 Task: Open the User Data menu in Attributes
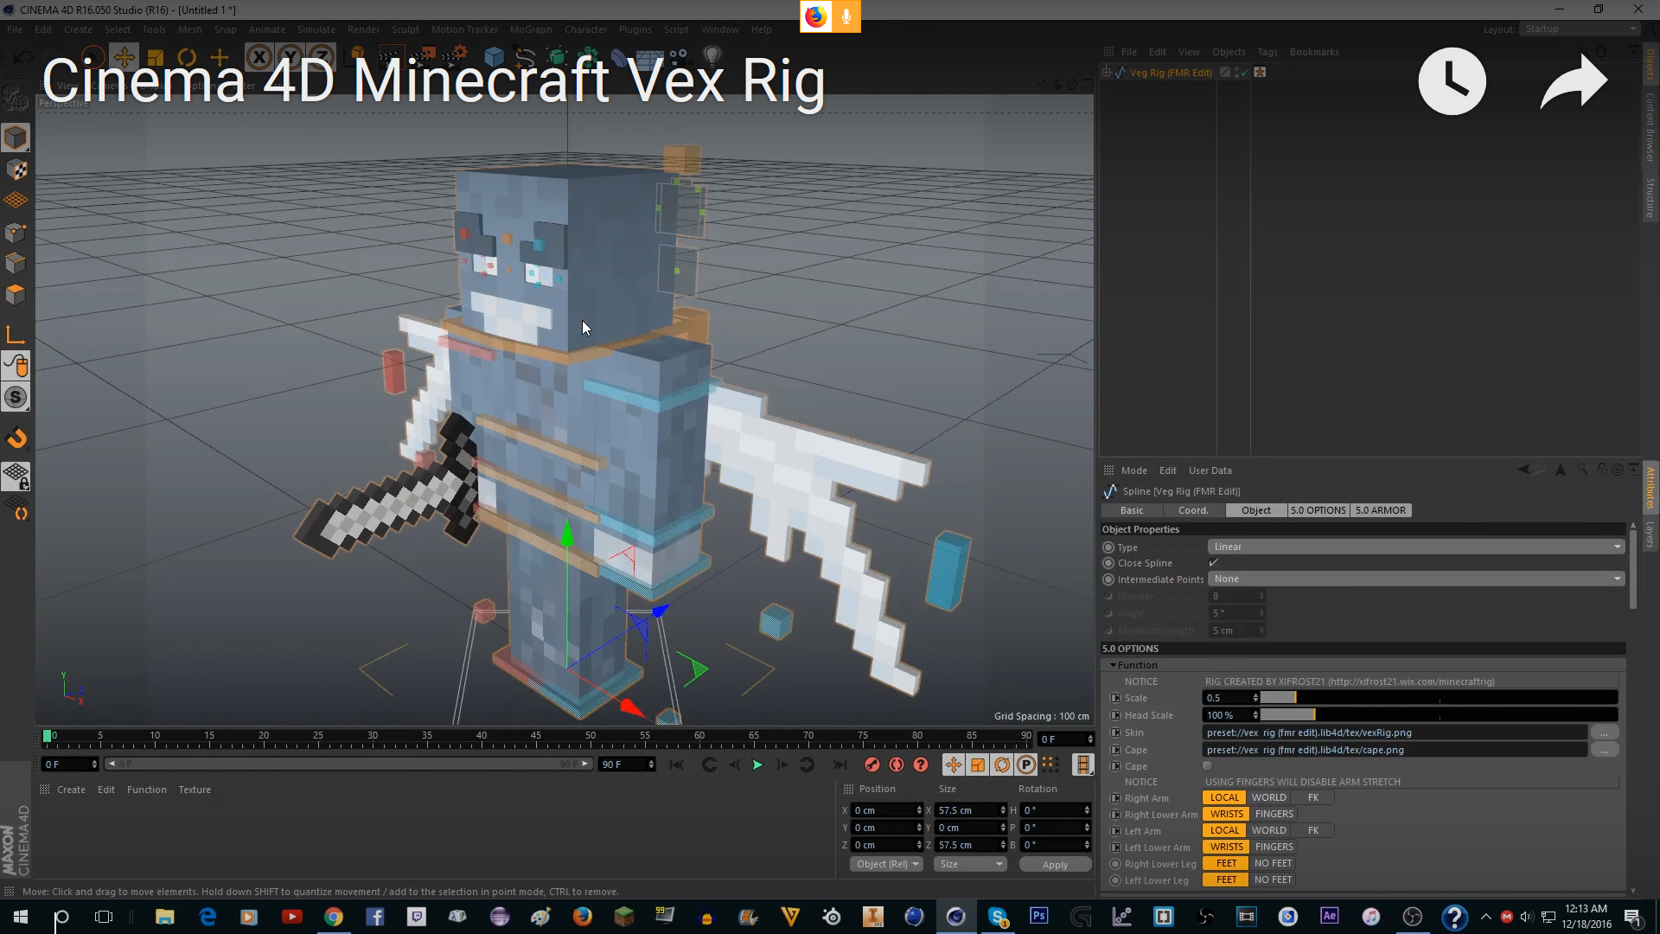tap(1210, 470)
